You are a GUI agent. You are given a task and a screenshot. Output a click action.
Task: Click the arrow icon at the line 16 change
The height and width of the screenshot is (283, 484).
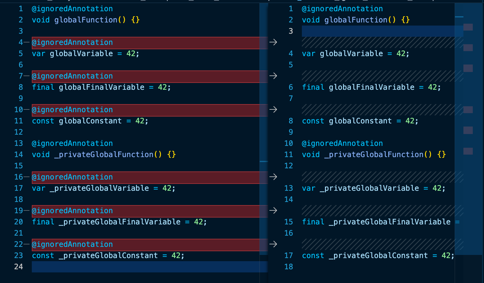273,177
